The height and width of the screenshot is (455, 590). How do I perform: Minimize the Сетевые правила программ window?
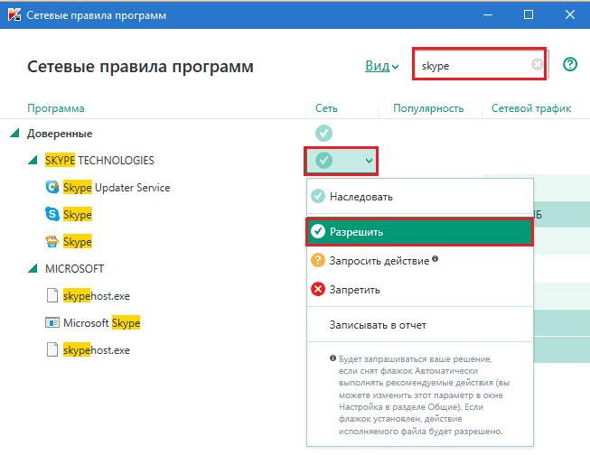(x=488, y=14)
